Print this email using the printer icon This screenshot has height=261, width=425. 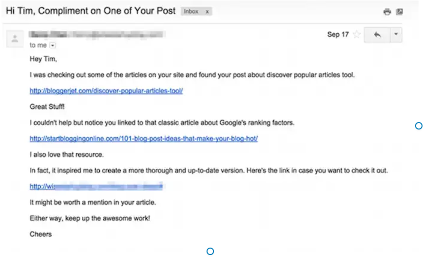point(387,12)
